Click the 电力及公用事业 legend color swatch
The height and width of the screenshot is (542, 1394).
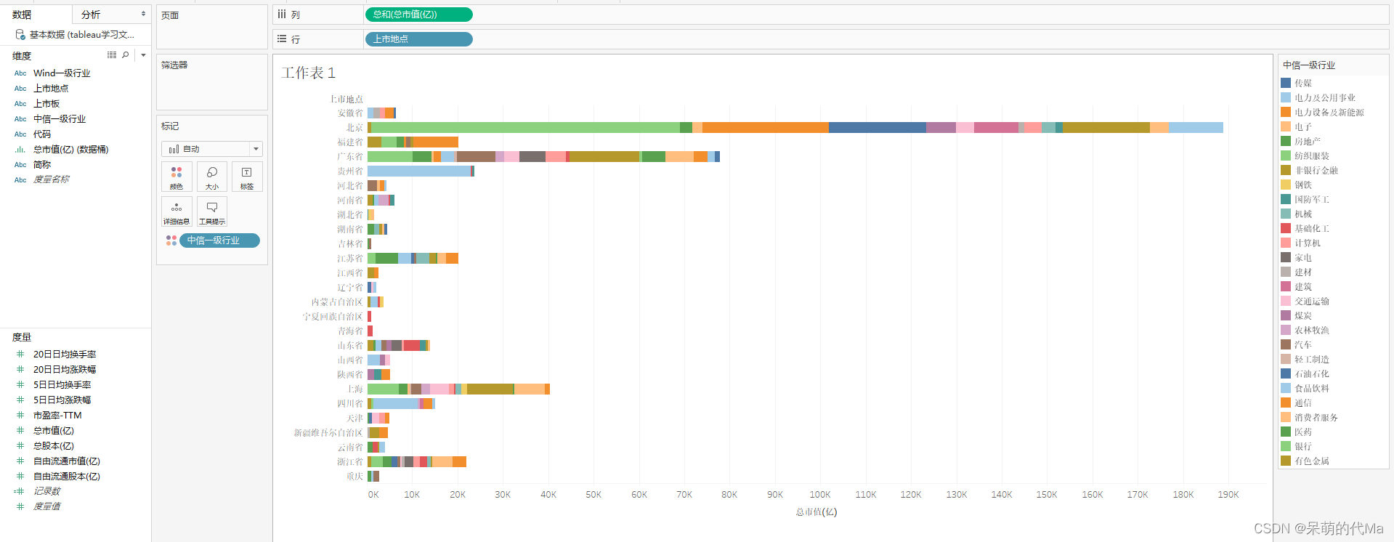(1286, 97)
